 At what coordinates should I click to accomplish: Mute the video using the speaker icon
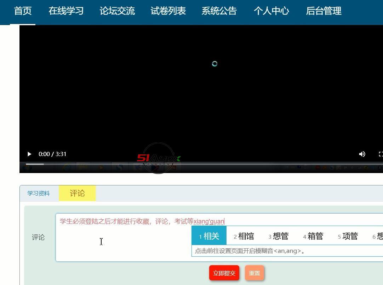[x=362, y=154]
